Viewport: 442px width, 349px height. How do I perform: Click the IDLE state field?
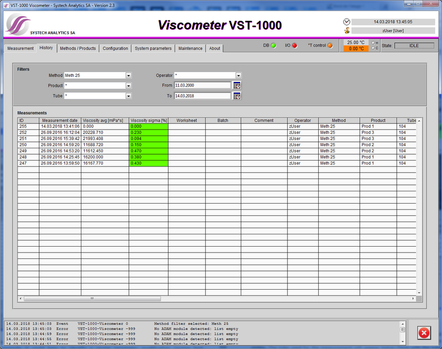(414, 46)
